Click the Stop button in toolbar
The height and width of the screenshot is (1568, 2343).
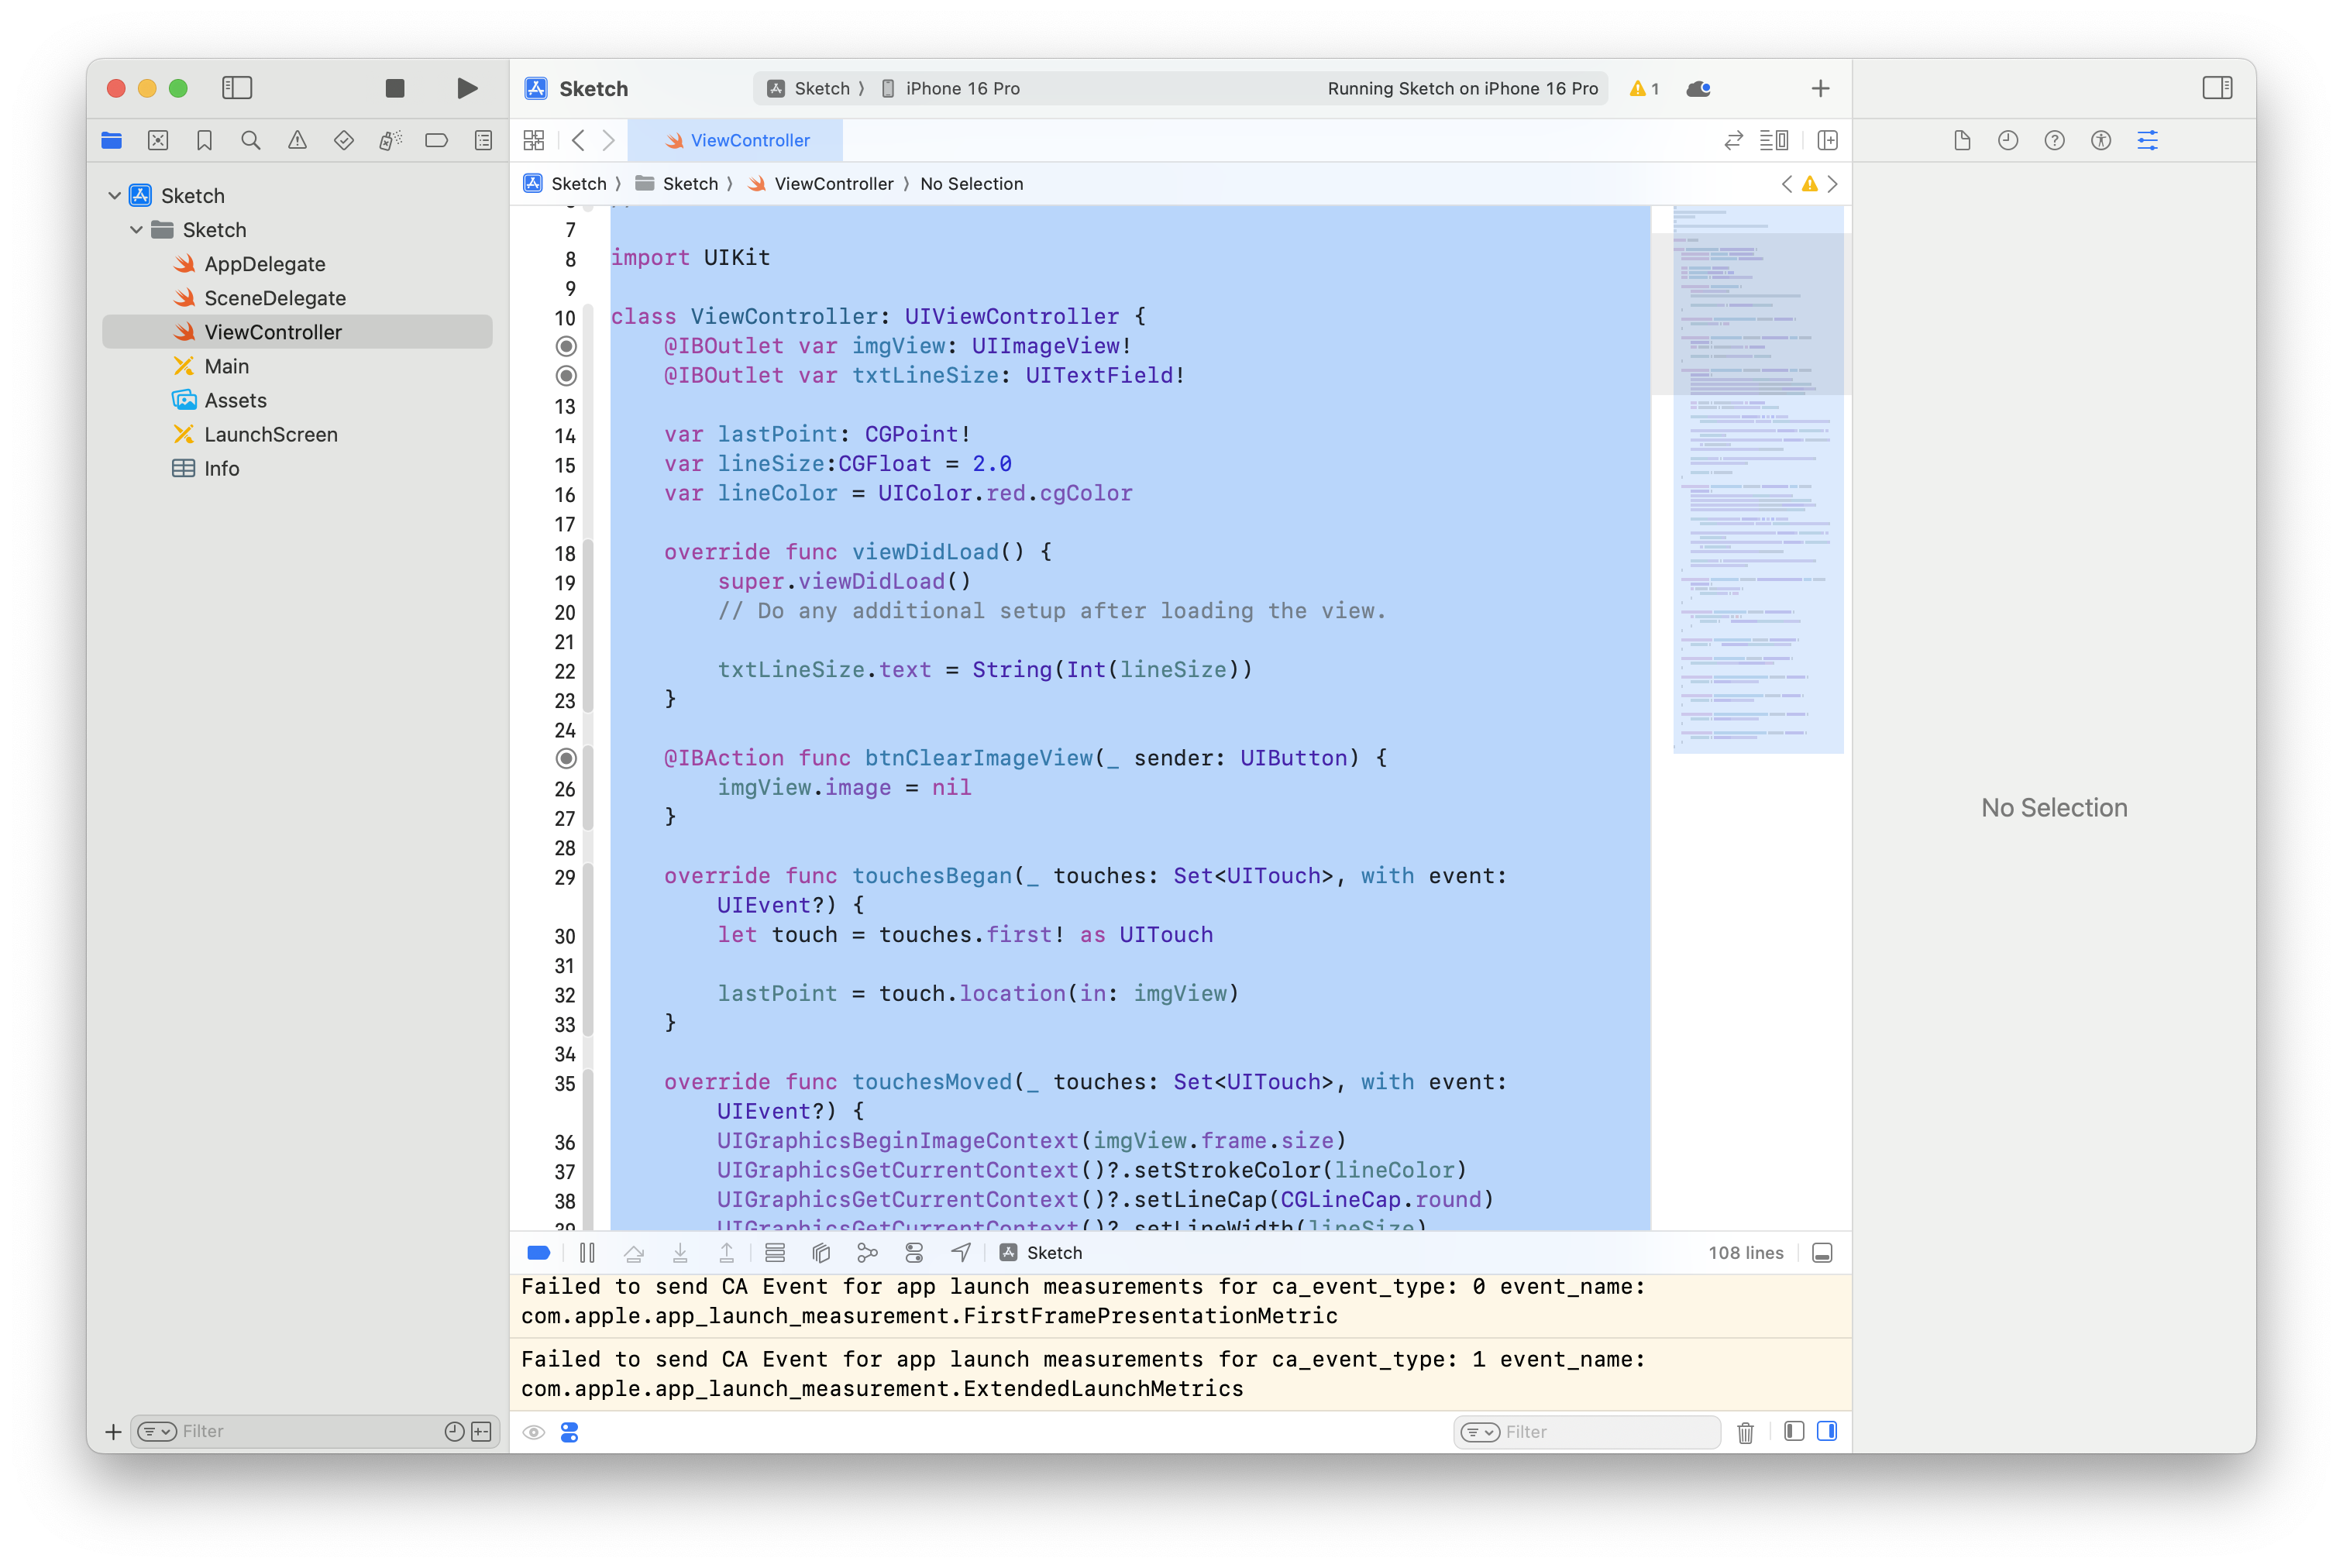point(394,88)
